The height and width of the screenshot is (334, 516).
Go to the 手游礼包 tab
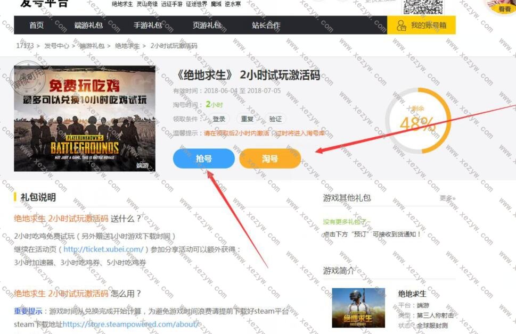[x=148, y=25]
